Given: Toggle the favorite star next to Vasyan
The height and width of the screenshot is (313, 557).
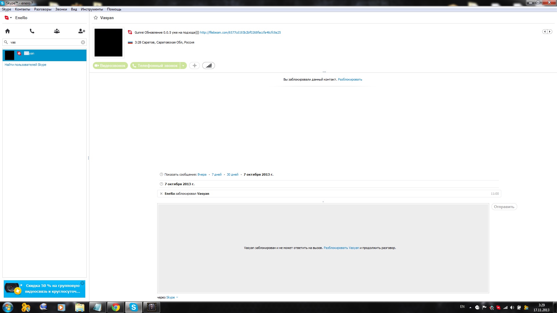Looking at the screenshot, I should (x=96, y=18).
